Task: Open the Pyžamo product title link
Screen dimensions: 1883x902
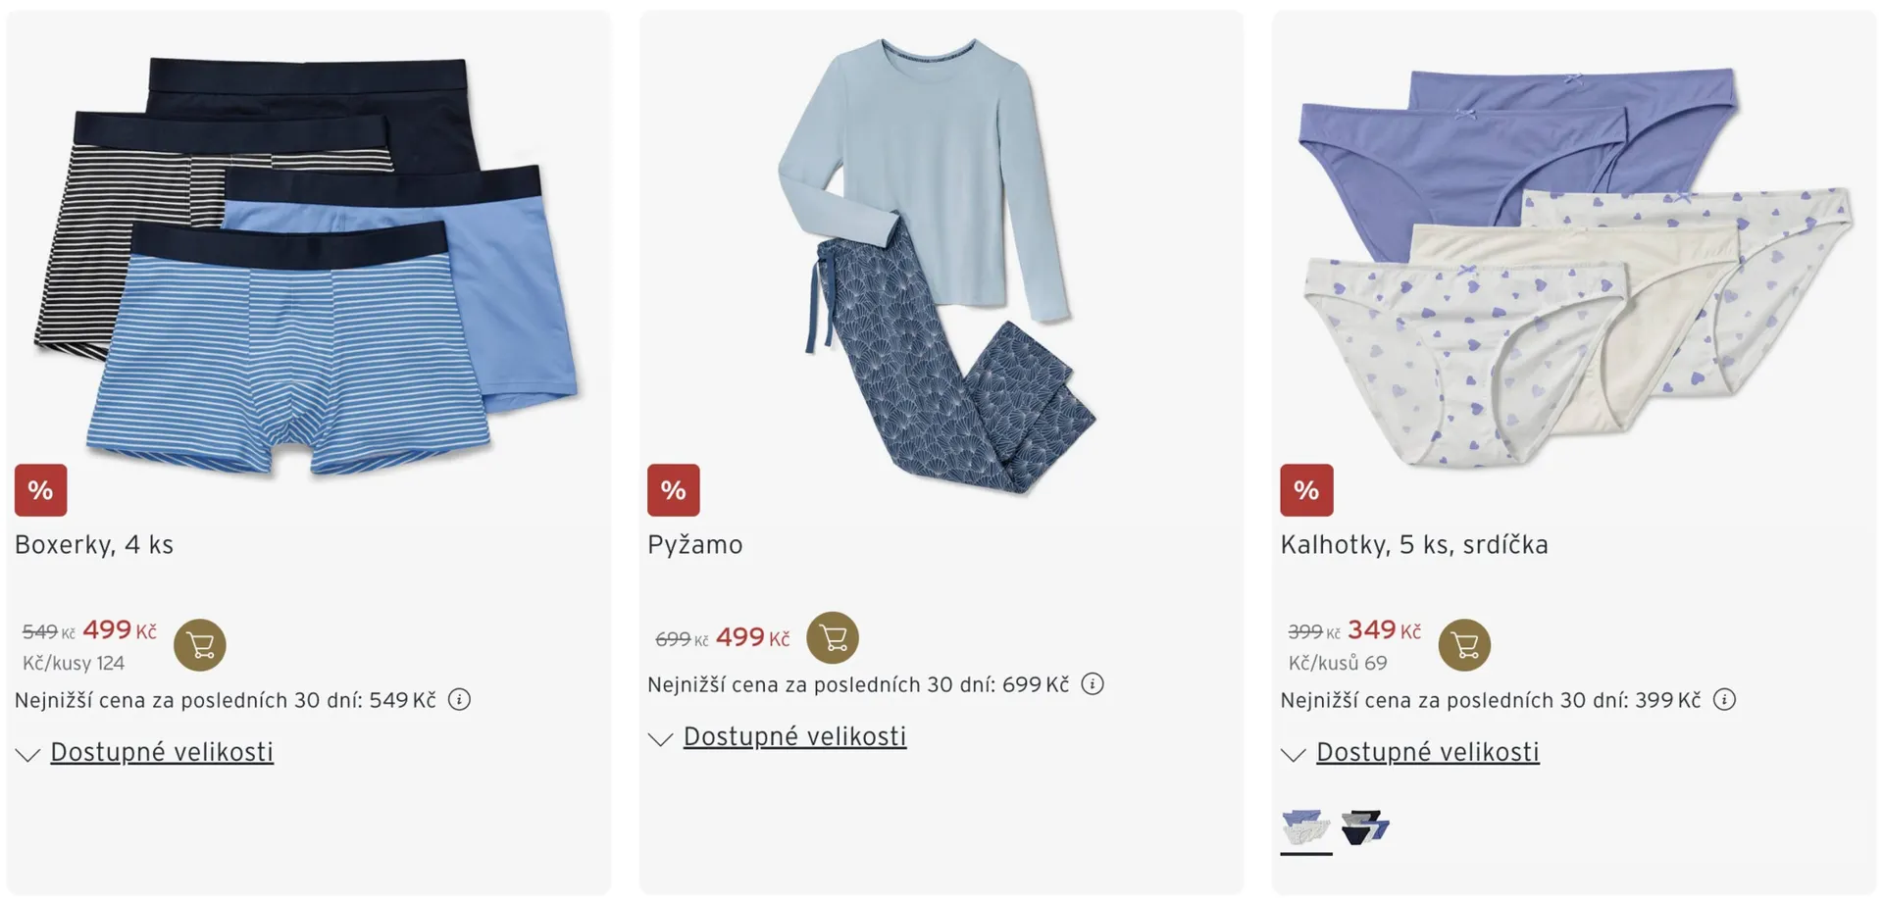Action: [x=695, y=545]
